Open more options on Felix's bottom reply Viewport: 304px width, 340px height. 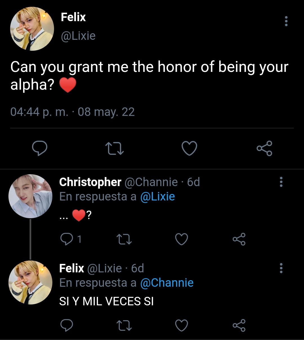(x=281, y=268)
